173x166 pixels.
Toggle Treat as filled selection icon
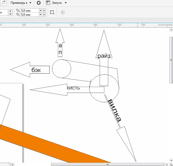tap(52, 12)
